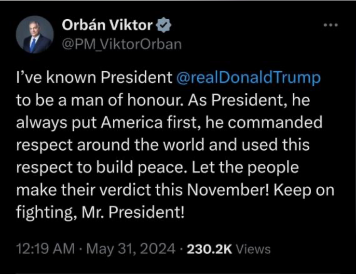The image size is (356, 274).
Task: Open the three-dot more options menu
Action: [x=331, y=25]
